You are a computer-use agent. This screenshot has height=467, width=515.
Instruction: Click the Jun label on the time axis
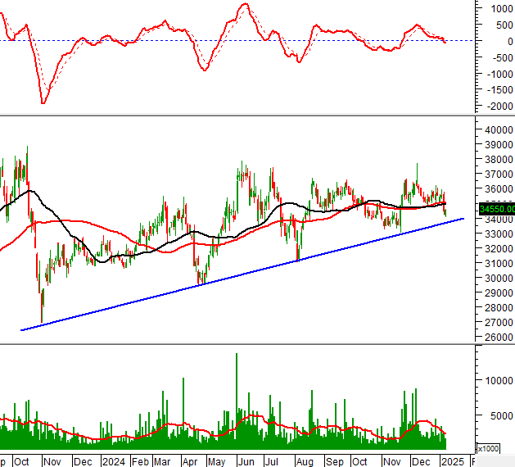pyautogui.click(x=246, y=462)
